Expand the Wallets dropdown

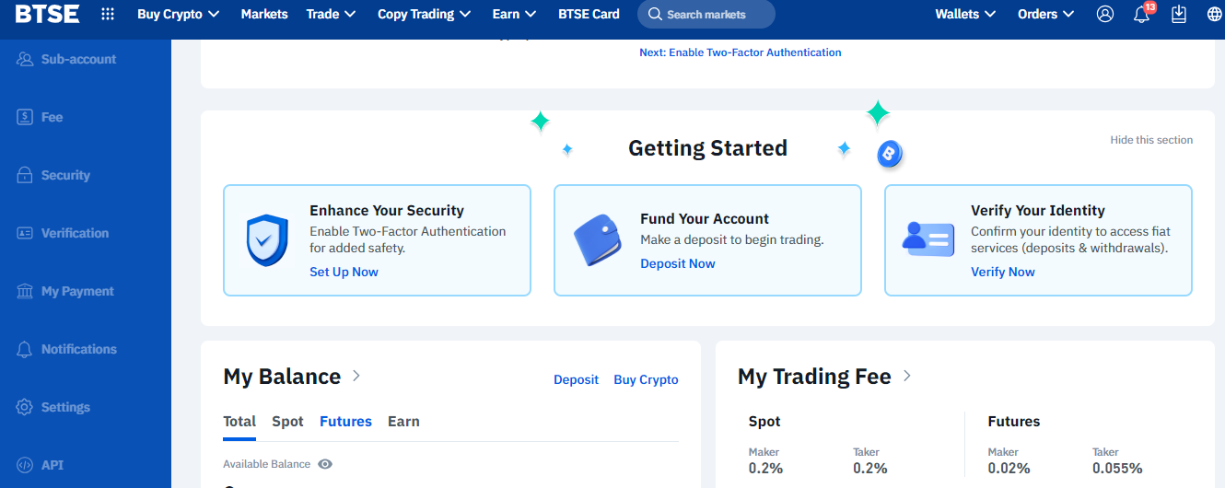tap(965, 14)
